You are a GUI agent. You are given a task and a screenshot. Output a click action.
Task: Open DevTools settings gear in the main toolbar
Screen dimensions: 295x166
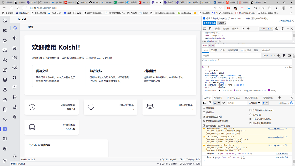pos(277,29)
